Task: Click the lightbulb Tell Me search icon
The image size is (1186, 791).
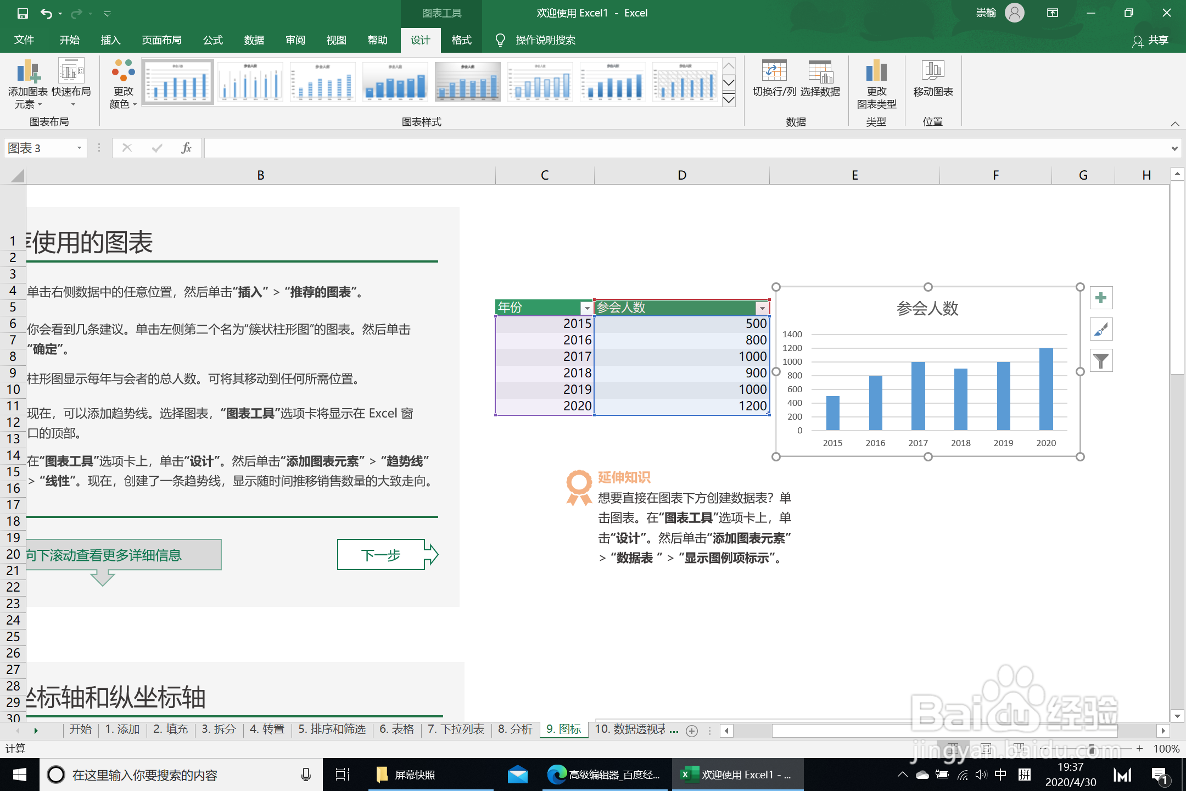Action: [500, 40]
